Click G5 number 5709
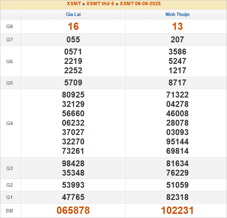 pos(73,83)
